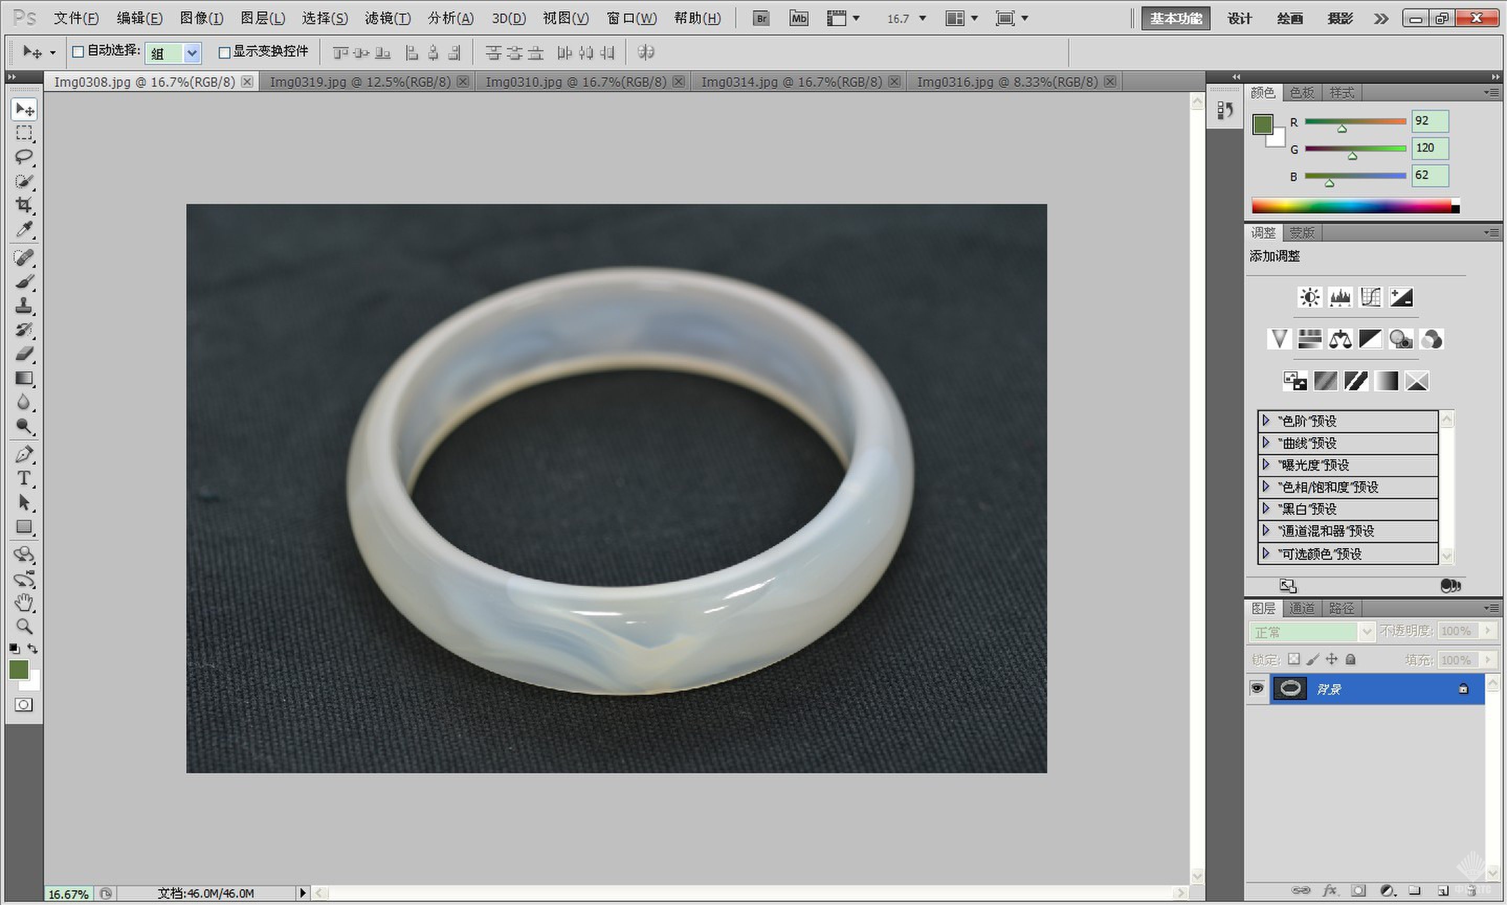Select the Lasso tool

point(24,157)
